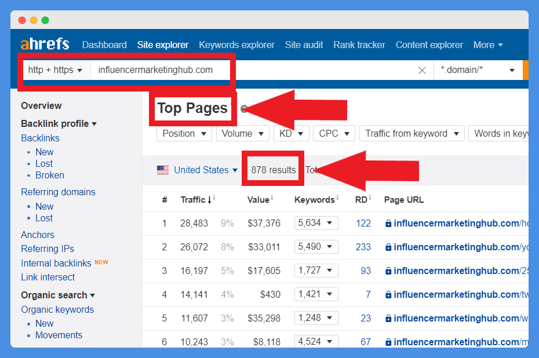Open the Position filter dropdown
The width and height of the screenshot is (539, 358).
(x=184, y=133)
